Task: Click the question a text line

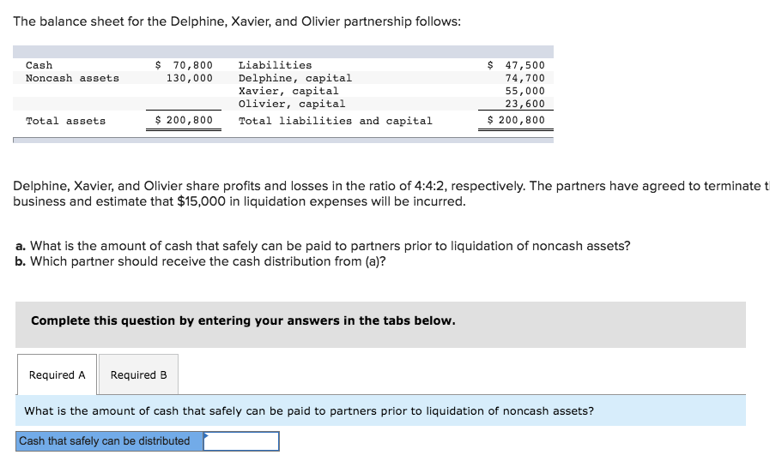Action: tap(323, 246)
